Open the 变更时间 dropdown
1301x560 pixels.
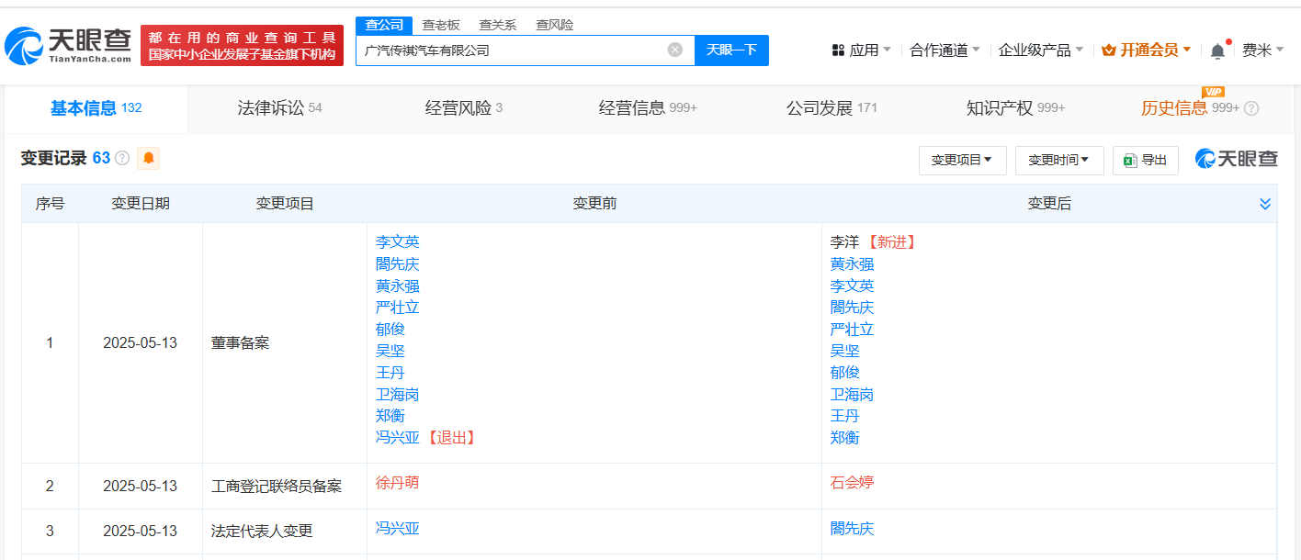(1058, 160)
